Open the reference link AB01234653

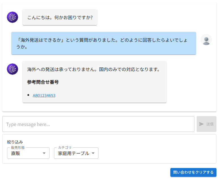click(x=44, y=96)
